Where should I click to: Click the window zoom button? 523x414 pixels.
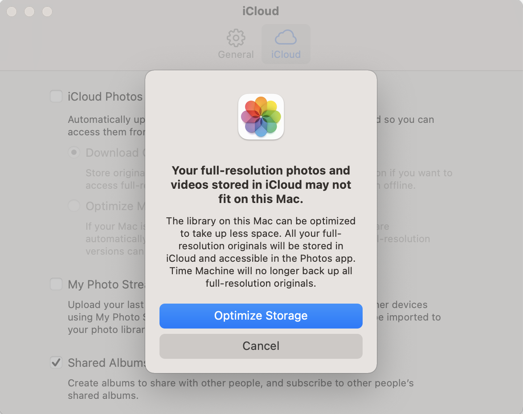click(47, 11)
